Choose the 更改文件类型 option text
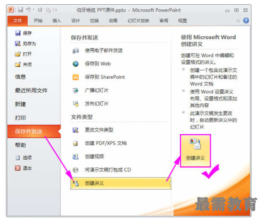This screenshot has width=260, height=221. coord(99,130)
